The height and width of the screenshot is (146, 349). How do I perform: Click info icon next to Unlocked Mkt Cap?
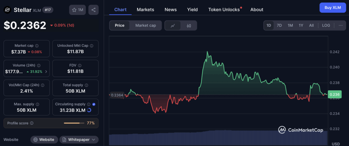[x=91, y=46]
